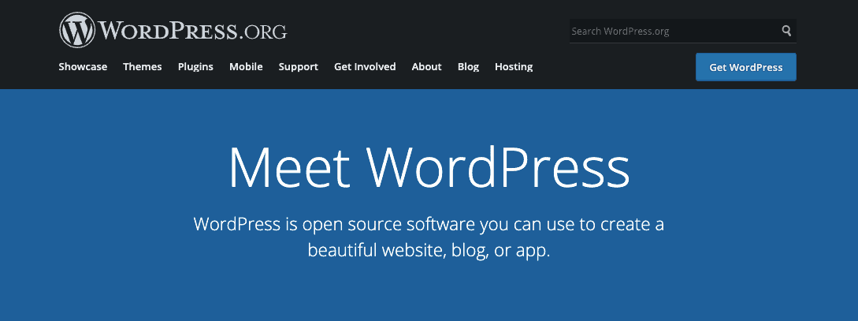
Task: Click the text "beautiful website, blog, or app."
Action: [x=429, y=251]
